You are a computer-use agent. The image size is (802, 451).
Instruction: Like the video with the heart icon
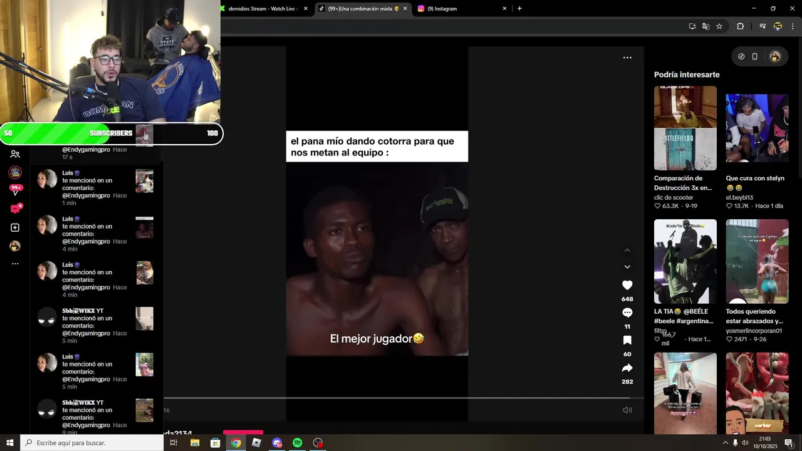tap(627, 285)
